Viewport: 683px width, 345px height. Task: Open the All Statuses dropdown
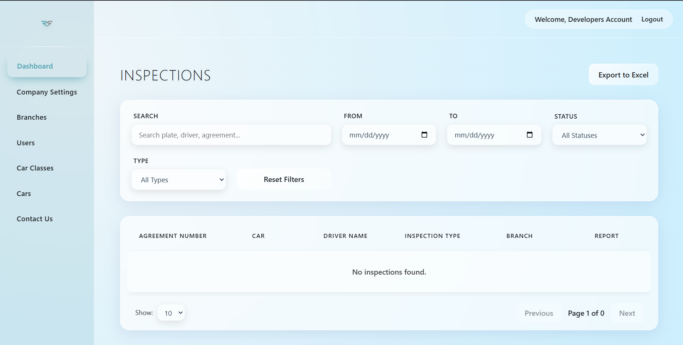pyautogui.click(x=599, y=135)
